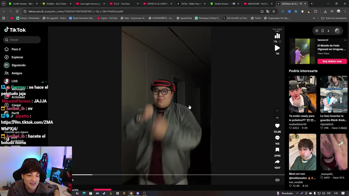Viewport: 349px width, 196px height.
Task: Open Explorar page
Action: point(17,57)
